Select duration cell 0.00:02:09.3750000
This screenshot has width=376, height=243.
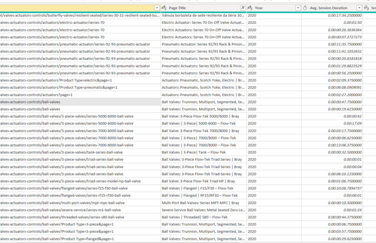point(332,80)
